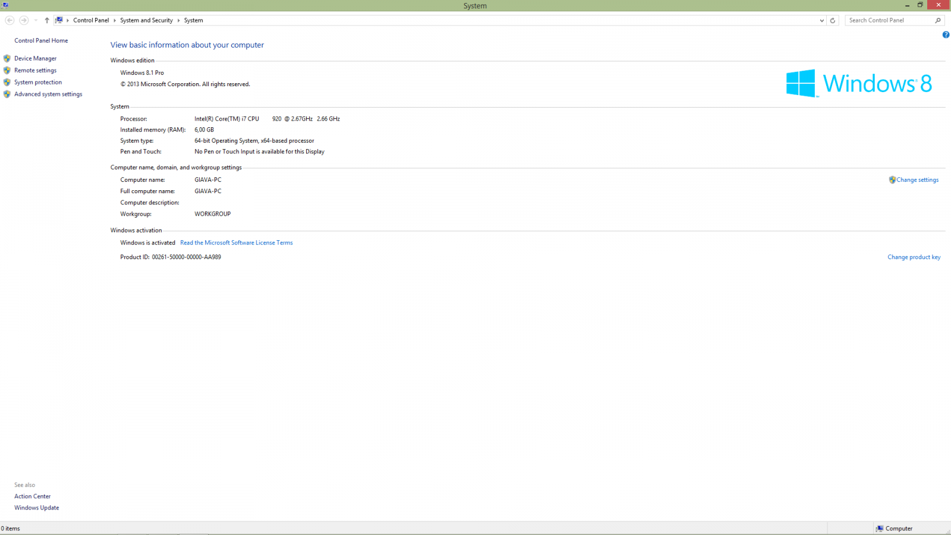Image resolution: width=951 pixels, height=535 pixels.
Task: Navigate to Control Panel breadcrumb
Action: (x=91, y=20)
